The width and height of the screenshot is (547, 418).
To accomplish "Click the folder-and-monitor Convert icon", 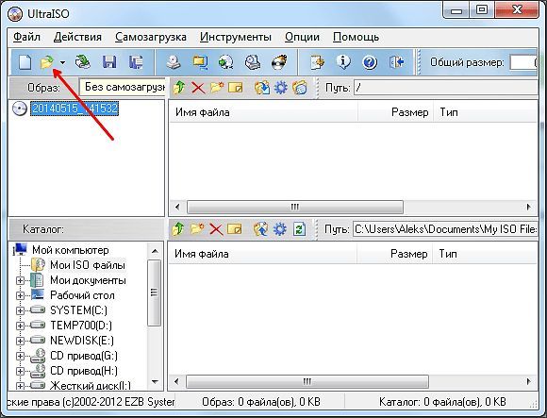I will click(200, 62).
